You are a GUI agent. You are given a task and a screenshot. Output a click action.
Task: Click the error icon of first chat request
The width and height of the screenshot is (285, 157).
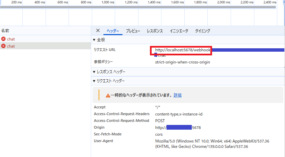point(4,39)
